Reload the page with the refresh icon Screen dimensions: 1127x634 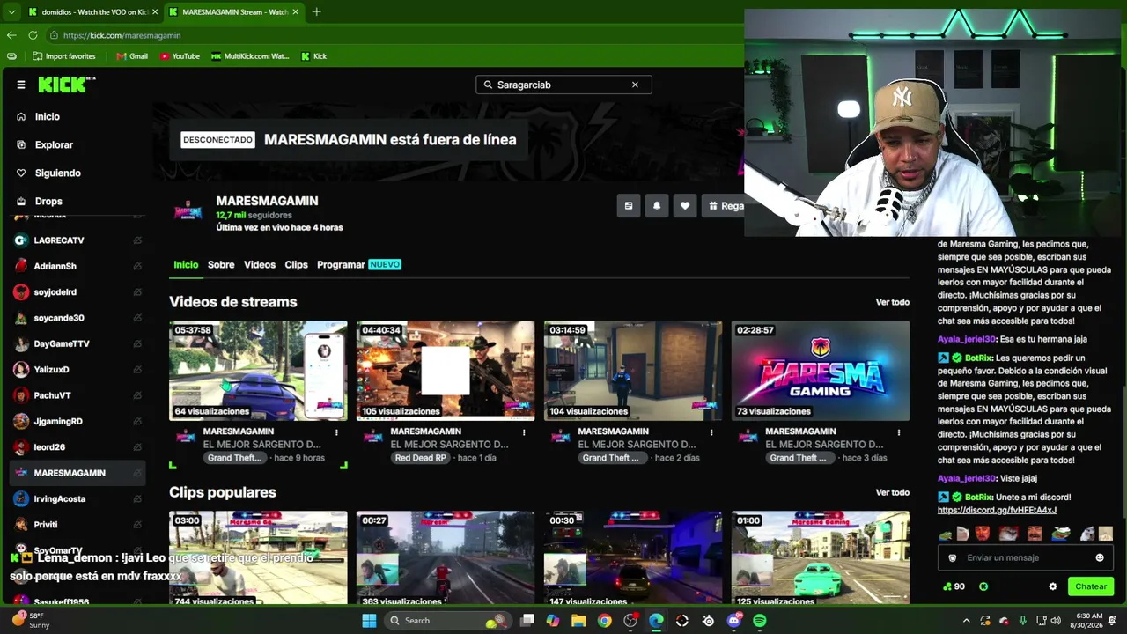33,35
